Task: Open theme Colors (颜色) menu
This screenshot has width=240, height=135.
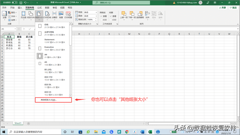Action: coord(12,12)
